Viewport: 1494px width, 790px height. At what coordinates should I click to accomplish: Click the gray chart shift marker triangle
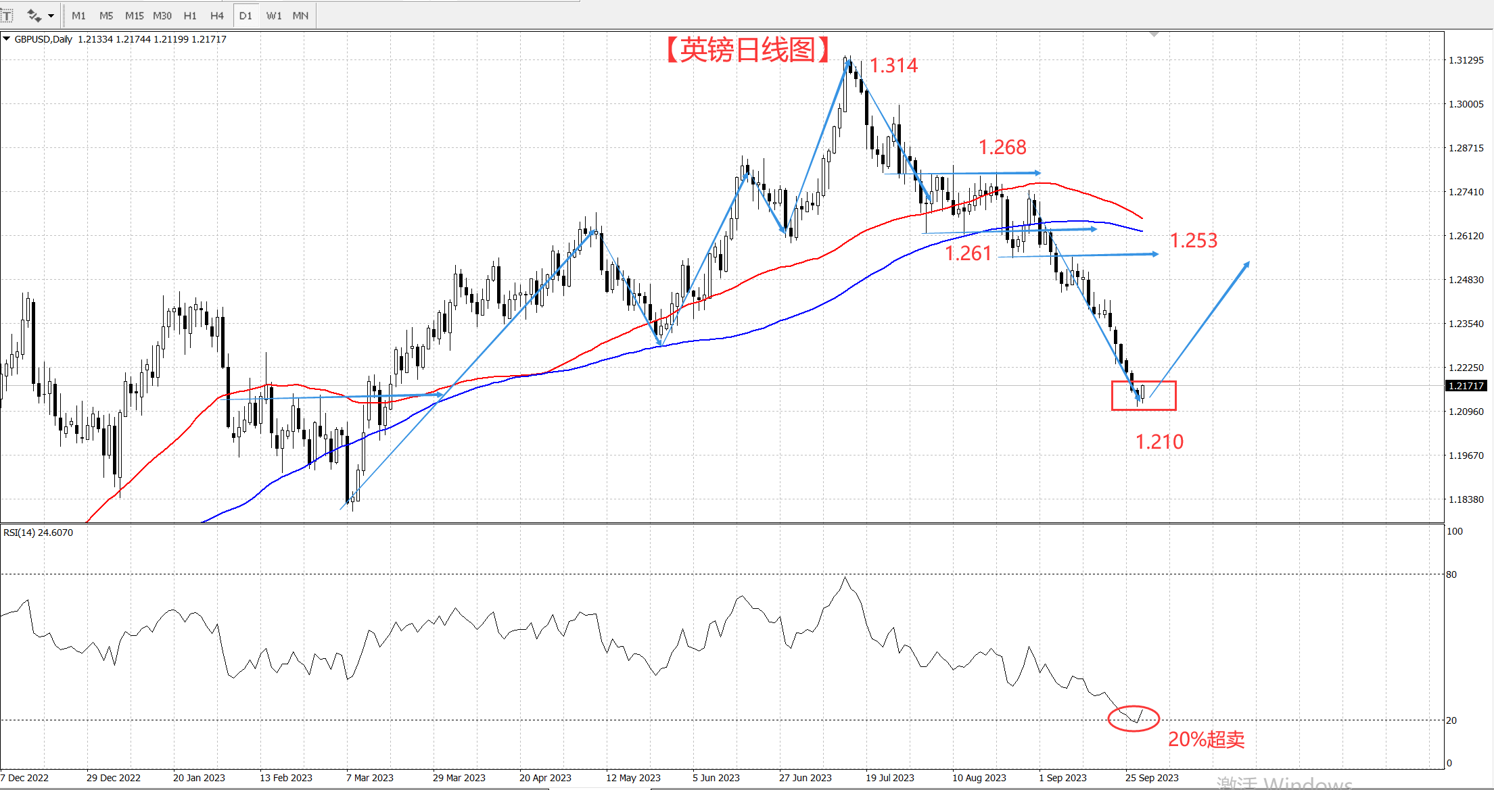[x=1154, y=34]
